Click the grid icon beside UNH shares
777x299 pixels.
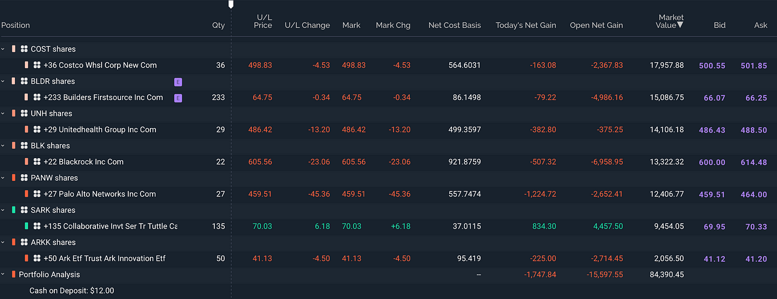pyautogui.click(x=24, y=113)
